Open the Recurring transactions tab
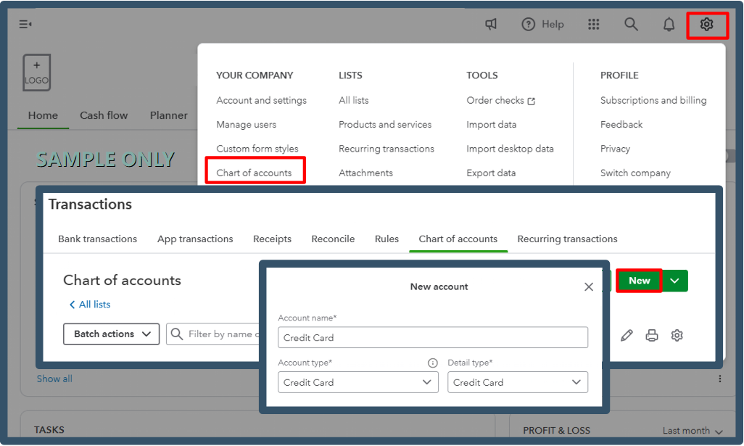744x446 pixels. coord(568,239)
